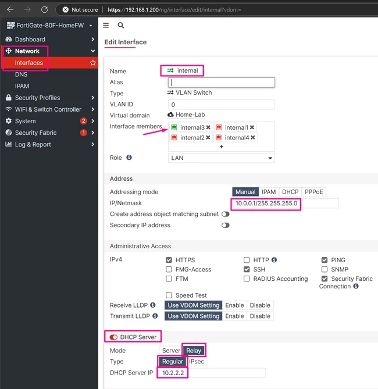Screen dimensions: 378x389
Task: Enable FMG-Access checkbox
Action: tap(169, 269)
